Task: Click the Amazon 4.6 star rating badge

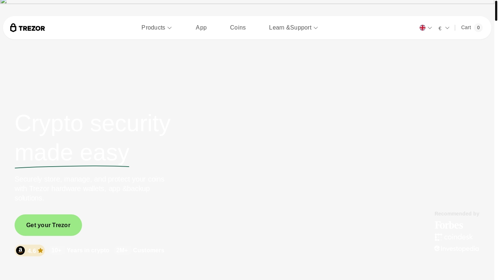Action: (30, 250)
